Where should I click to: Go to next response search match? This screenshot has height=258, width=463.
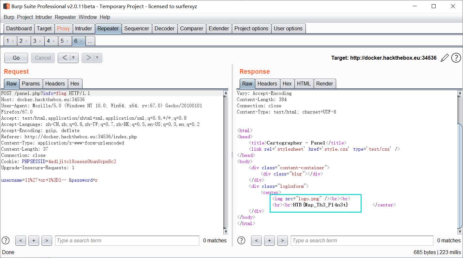point(282,240)
